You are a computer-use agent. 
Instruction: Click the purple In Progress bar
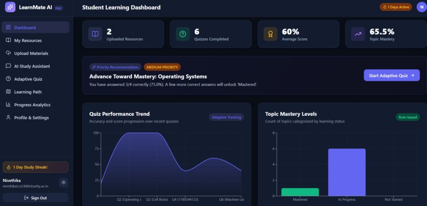point(346,172)
